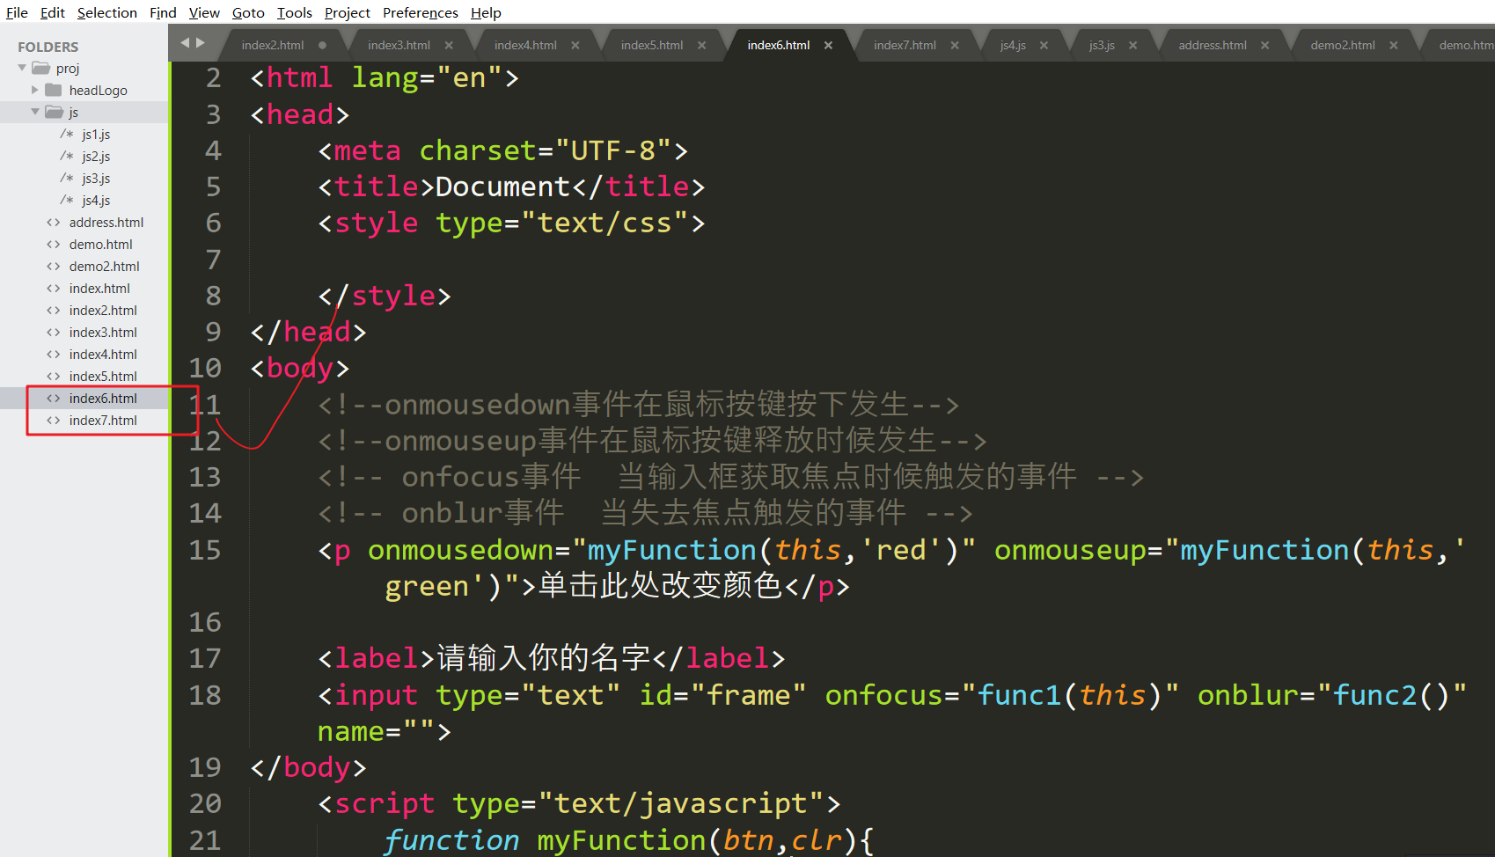Open the View menu
1495x857 pixels.
click(204, 12)
